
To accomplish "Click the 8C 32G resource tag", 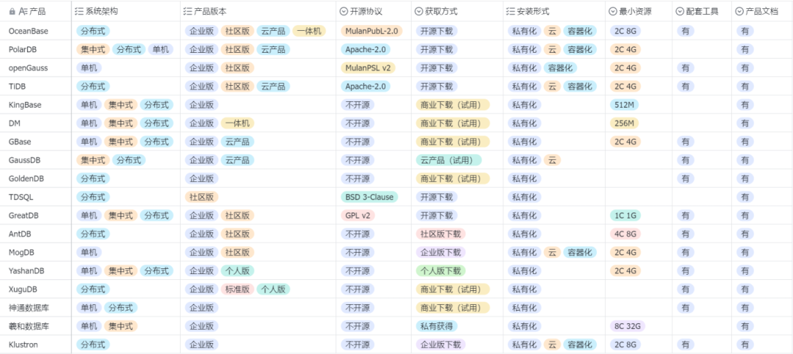I will (627, 326).
